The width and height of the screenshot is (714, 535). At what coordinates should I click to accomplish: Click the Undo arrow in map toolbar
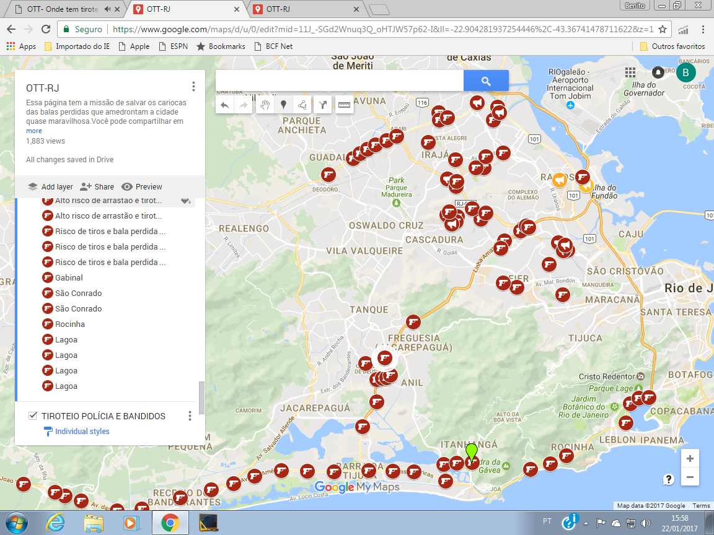(224, 105)
